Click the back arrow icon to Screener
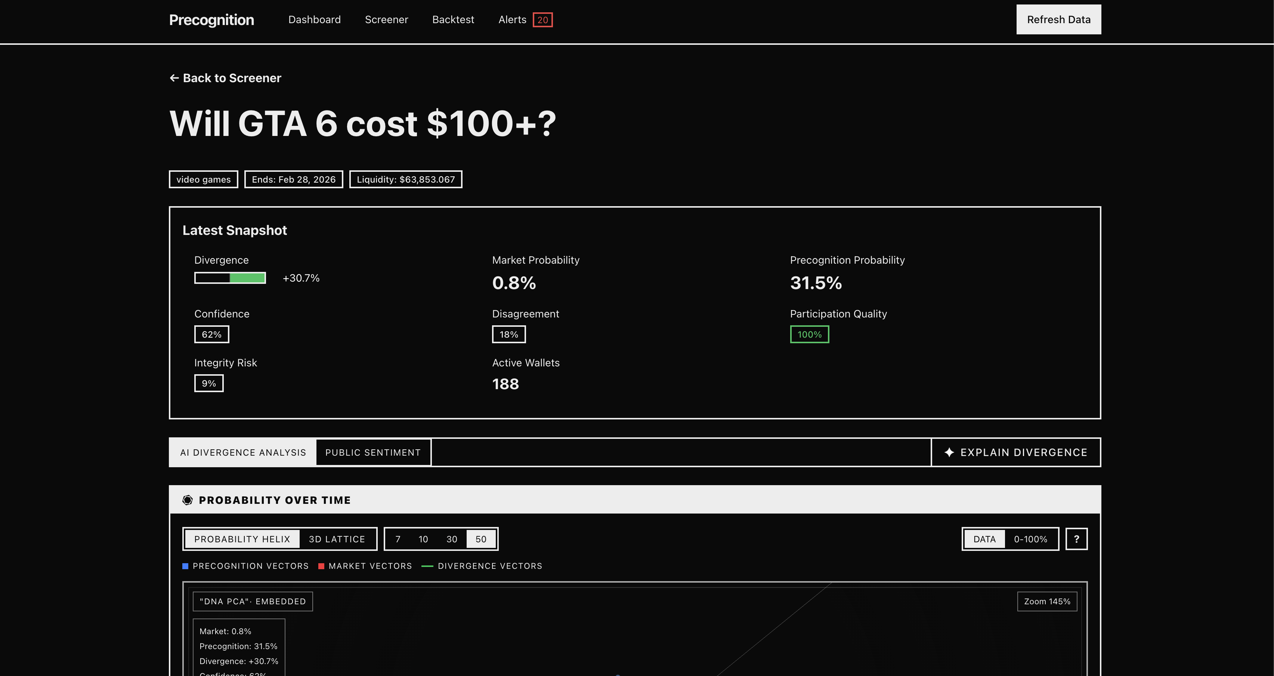Screen dimensions: 1274x676 174,78
